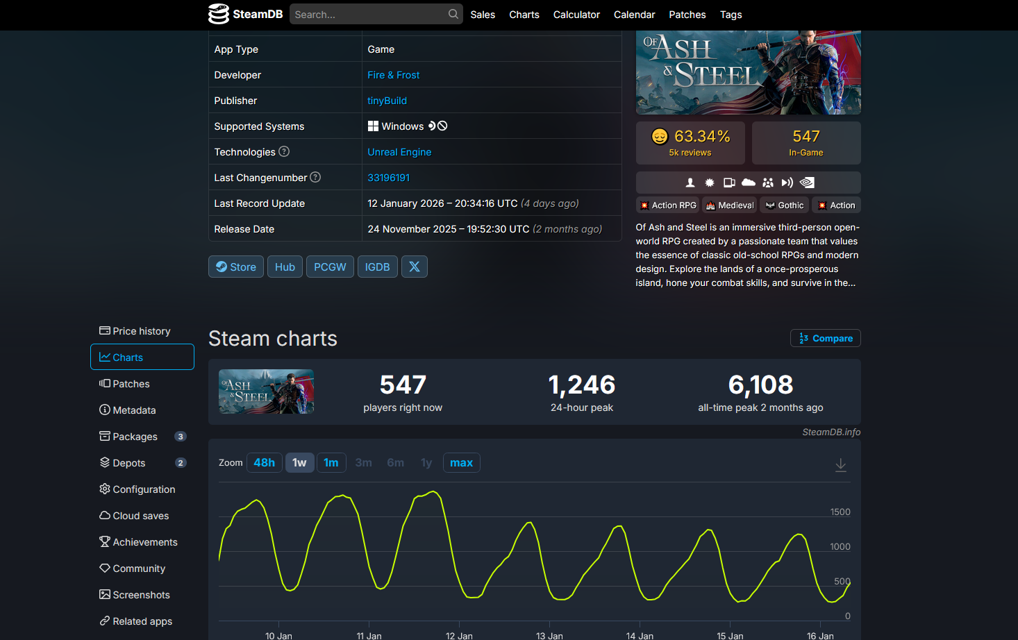Open Patches in the top navigation
Viewport: 1018px width, 640px height.
pos(687,15)
